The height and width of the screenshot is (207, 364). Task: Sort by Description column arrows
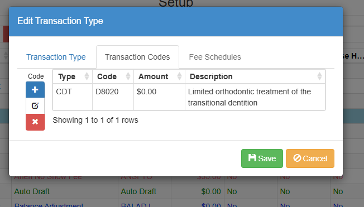(x=319, y=76)
